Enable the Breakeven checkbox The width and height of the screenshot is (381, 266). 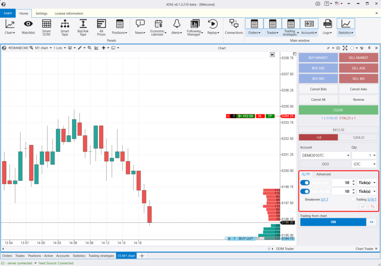pos(303,199)
